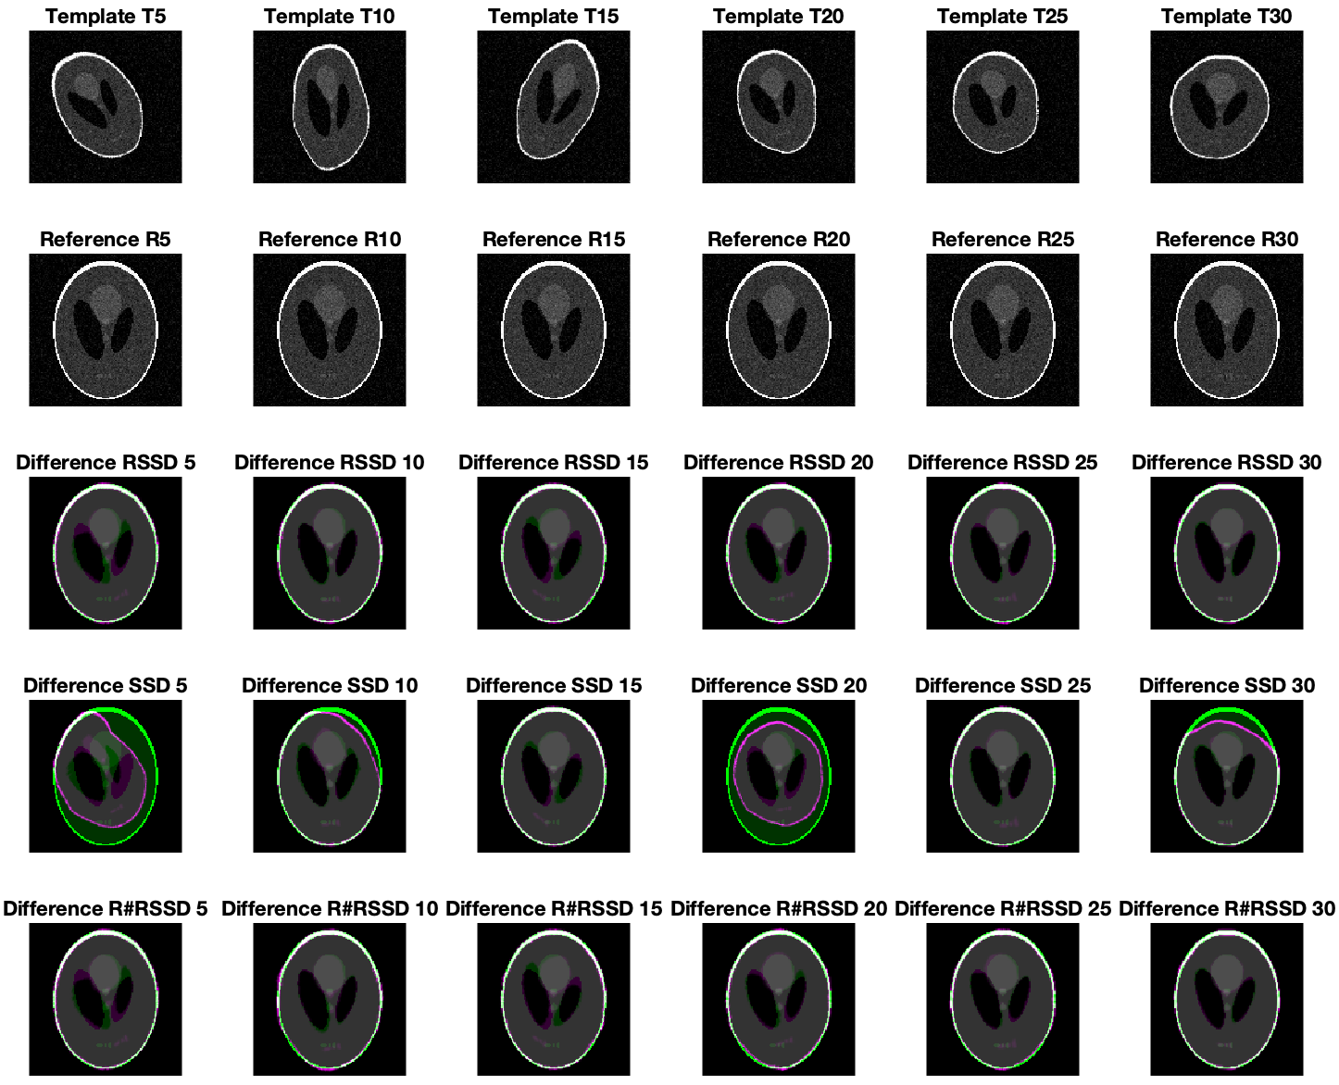Select the "Reference R20" title text
This screenshot has height=1085, width=1339.
[x=779, y=240]
